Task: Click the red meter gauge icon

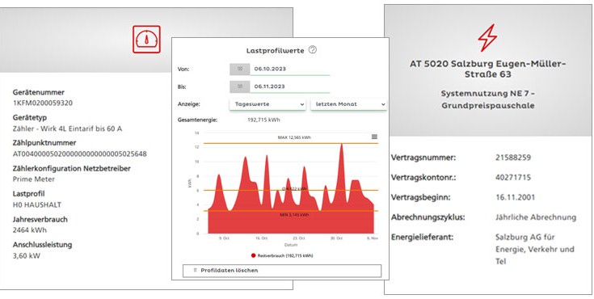Action: pyautogui.click(x=146, y=40)
